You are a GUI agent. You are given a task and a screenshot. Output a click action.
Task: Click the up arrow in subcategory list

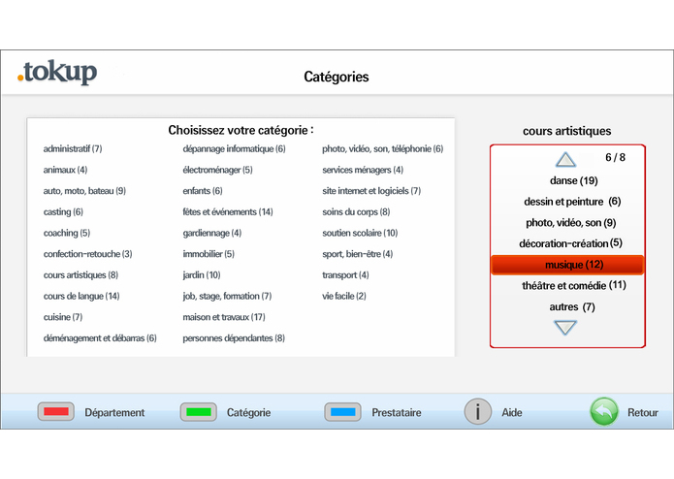coord(565,159)
